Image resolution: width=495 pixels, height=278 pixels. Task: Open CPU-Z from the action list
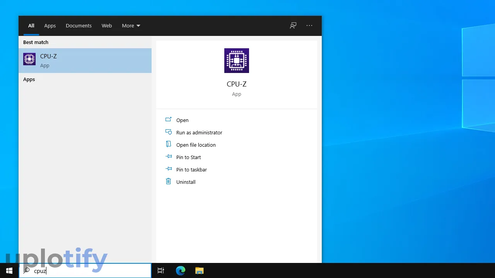click(x=183, y=120)
